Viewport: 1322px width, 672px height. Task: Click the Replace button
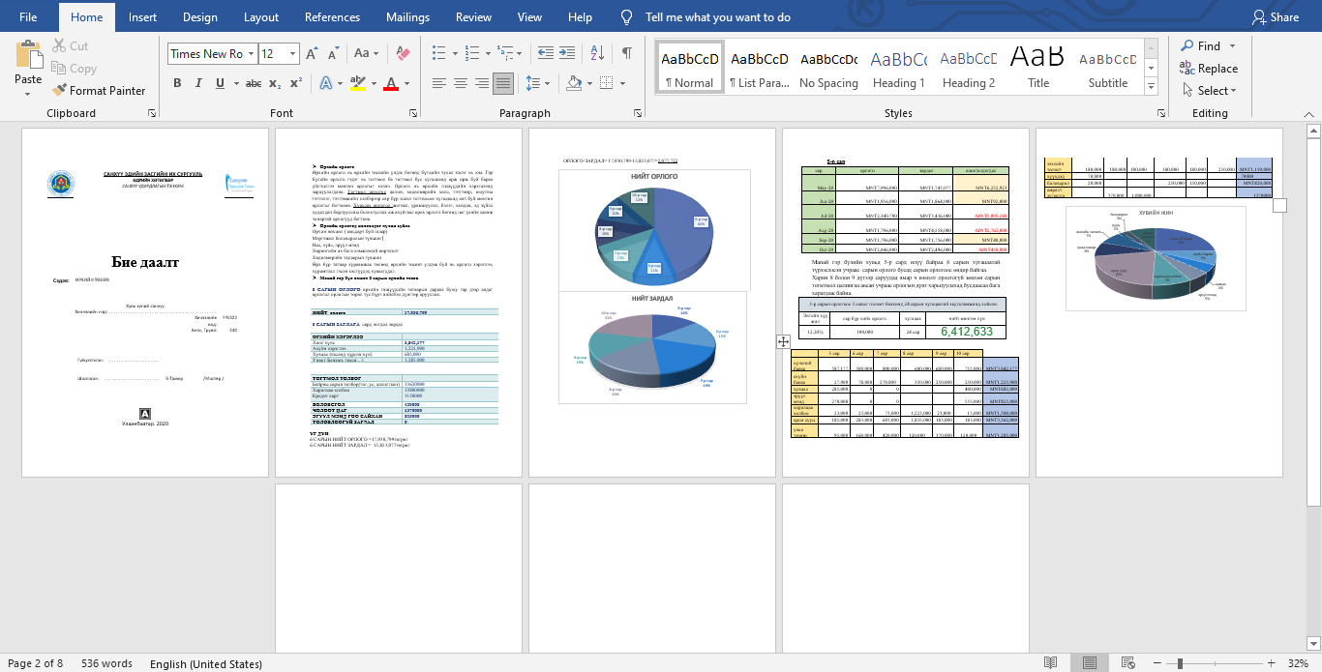click(x=1209, y=69)
